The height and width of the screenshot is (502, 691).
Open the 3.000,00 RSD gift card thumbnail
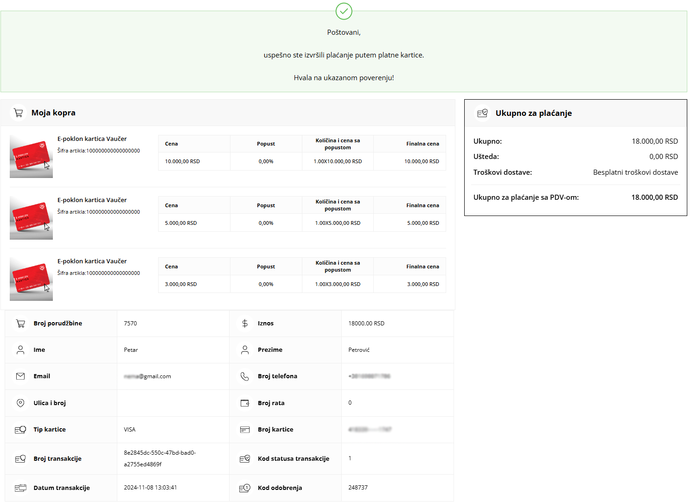coord(31,279)
